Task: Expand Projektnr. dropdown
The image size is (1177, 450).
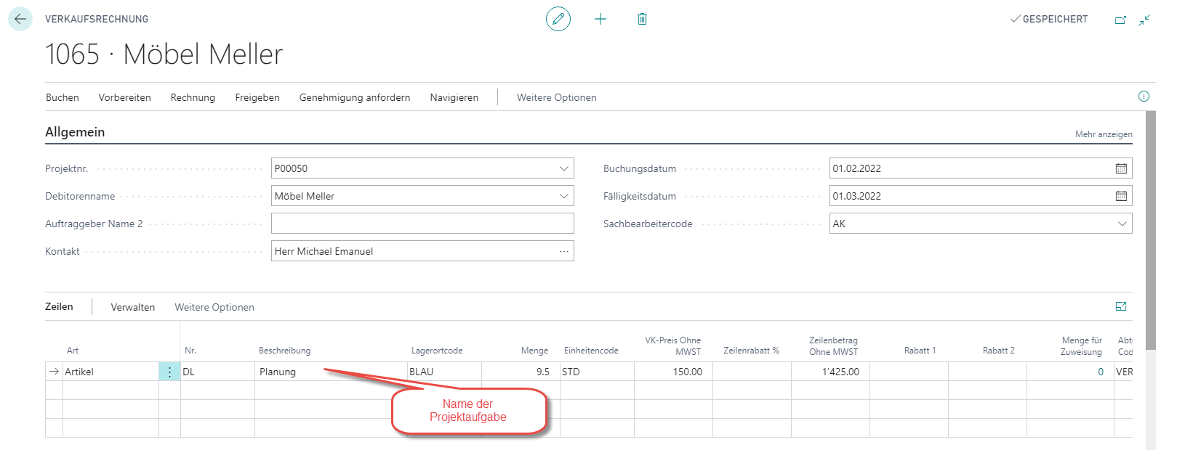Action: tap(563, 168)
